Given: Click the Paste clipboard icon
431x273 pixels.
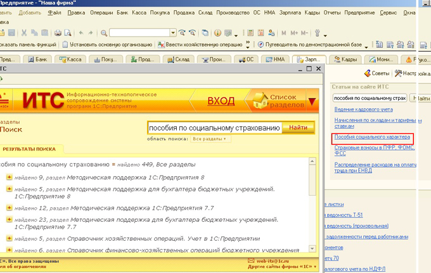Looking at the screenshot, I should click(x=44, y=33).
